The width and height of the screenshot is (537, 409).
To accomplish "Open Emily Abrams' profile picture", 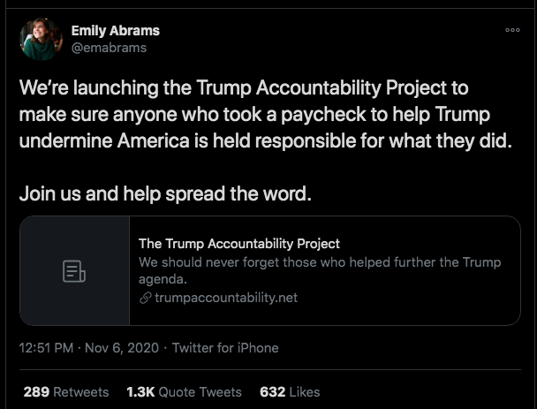I will click(x=41, y=39).
